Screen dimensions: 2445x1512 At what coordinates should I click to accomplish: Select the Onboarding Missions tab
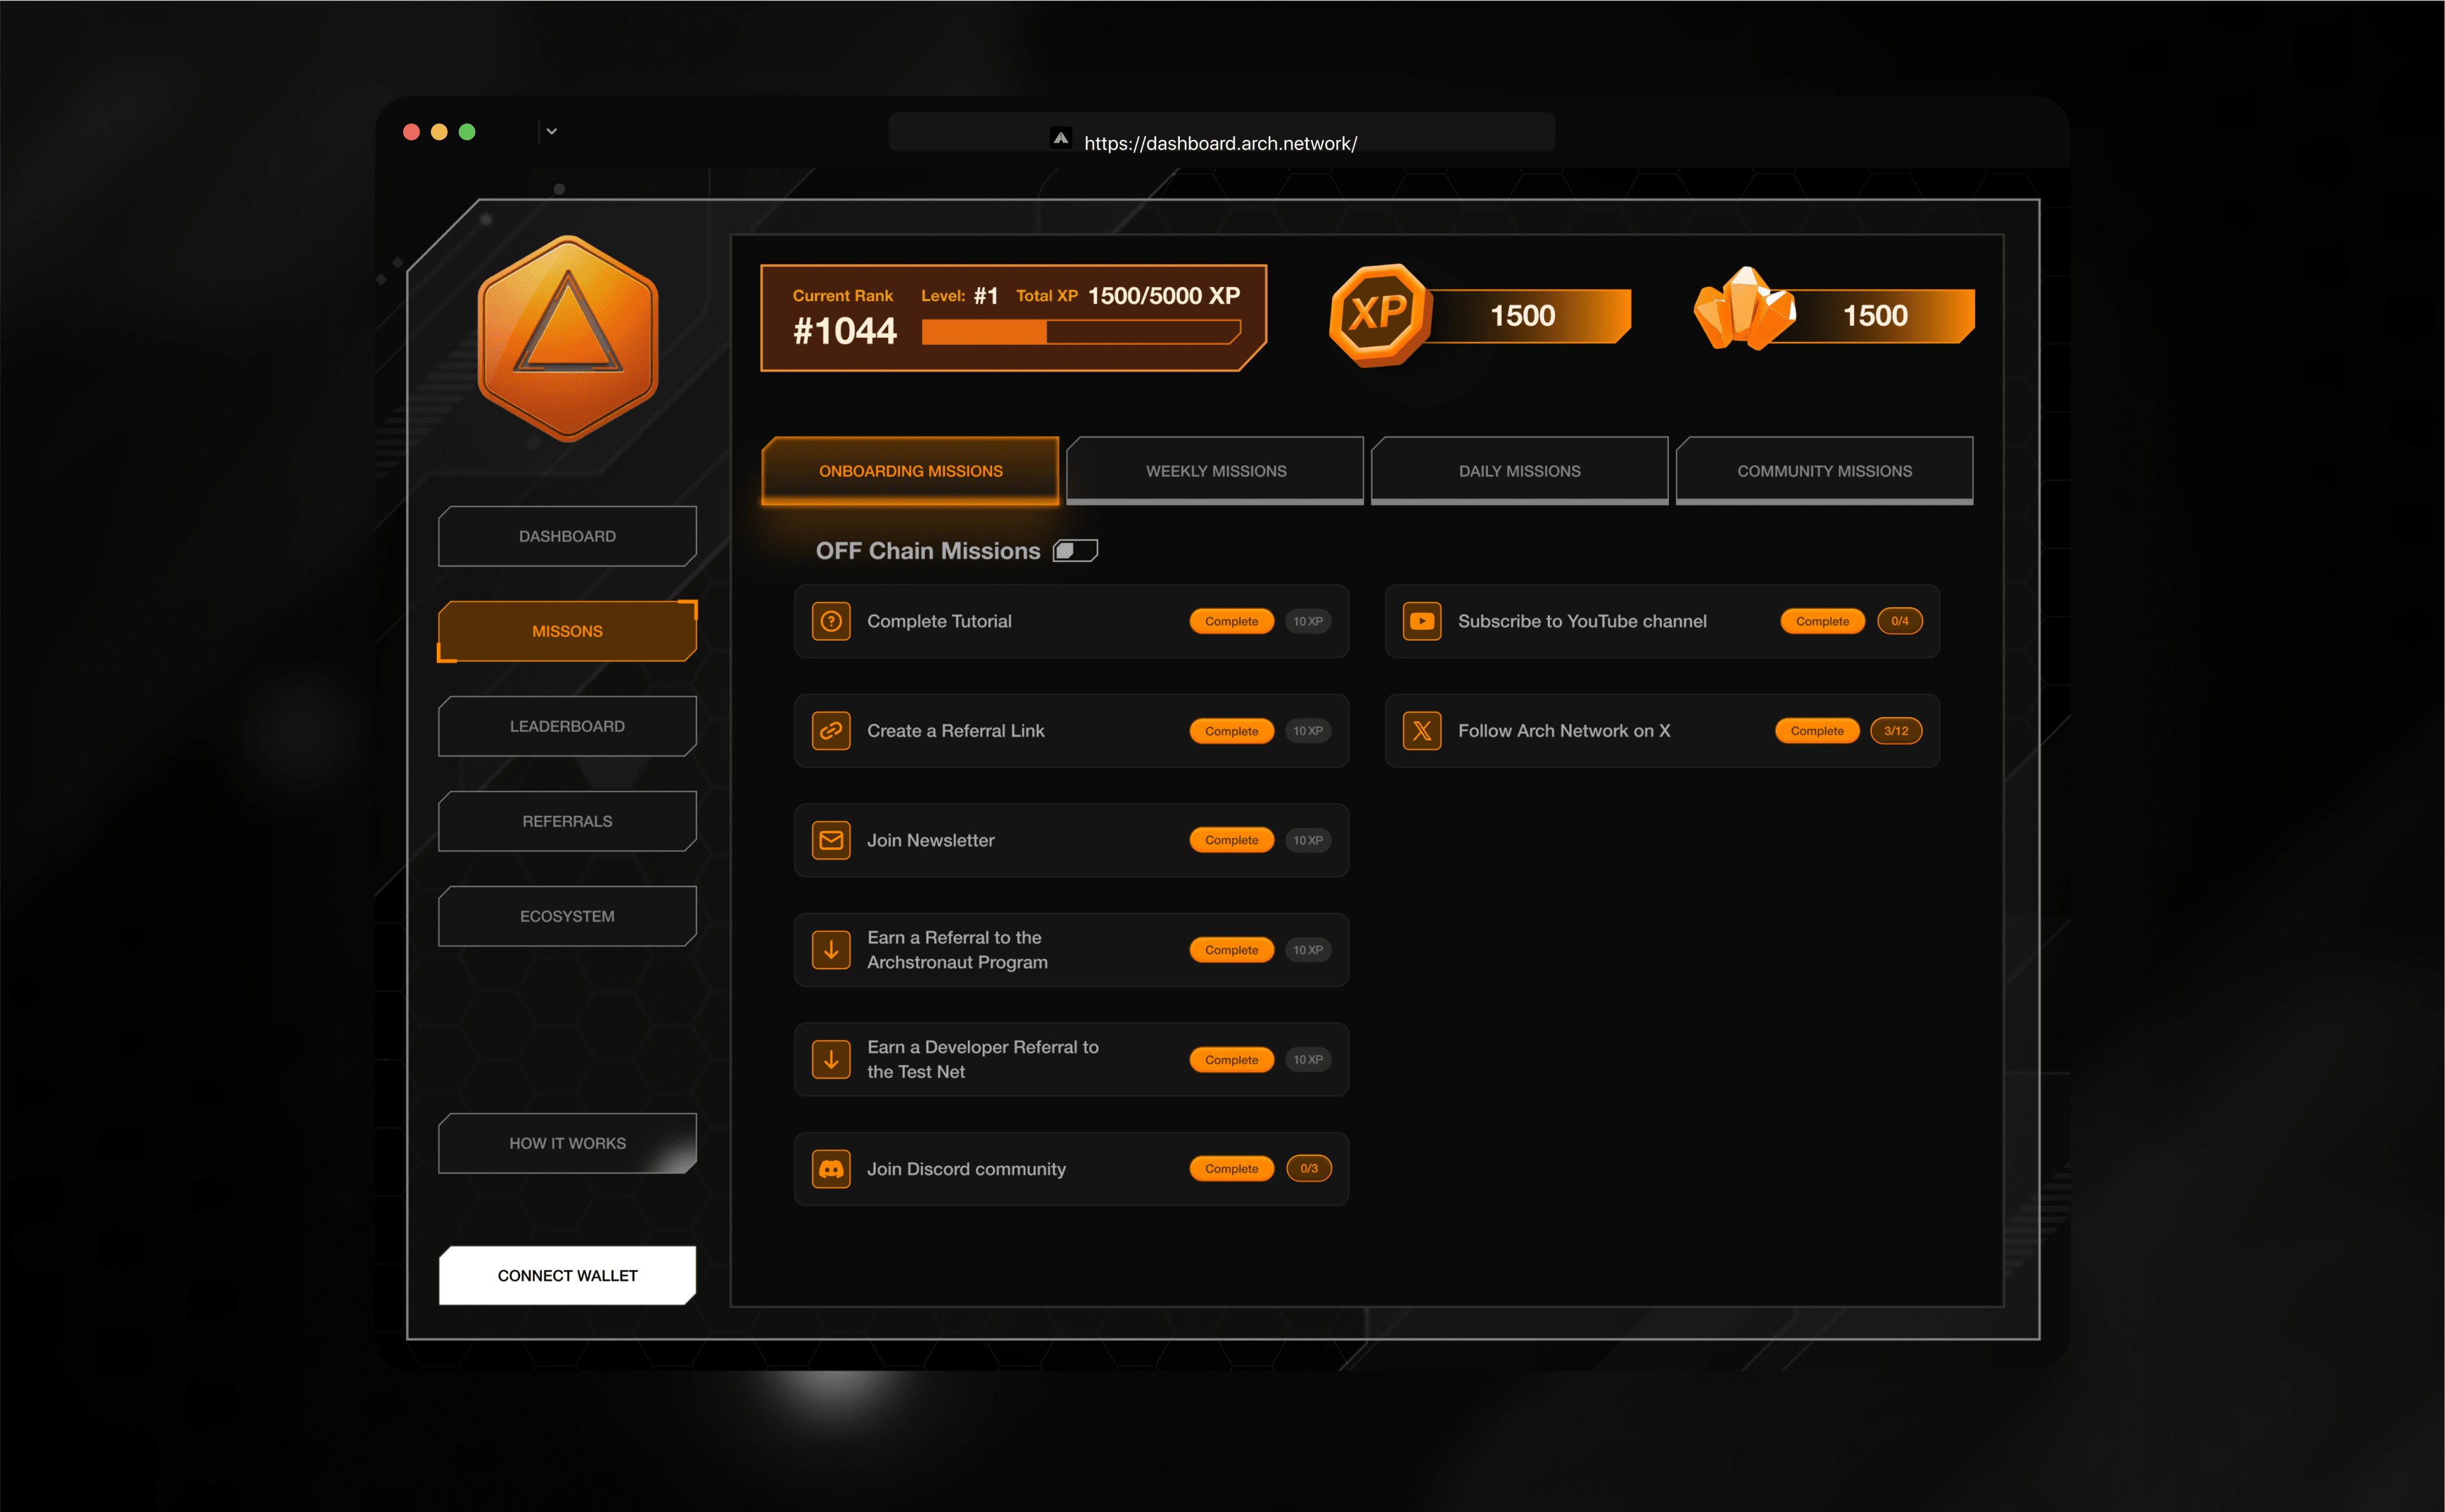click(x=911, y=470)
